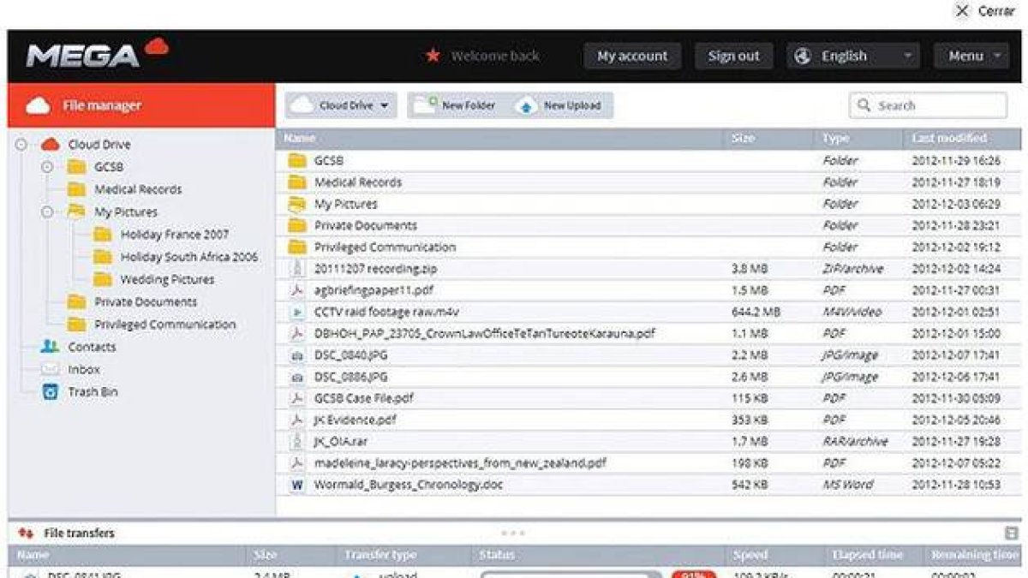Screen dimensions: 1028x578
Task: Select madeleine_laracy-perspectives_from_new_zealand.pdf file name
Action: click(461, 462)
